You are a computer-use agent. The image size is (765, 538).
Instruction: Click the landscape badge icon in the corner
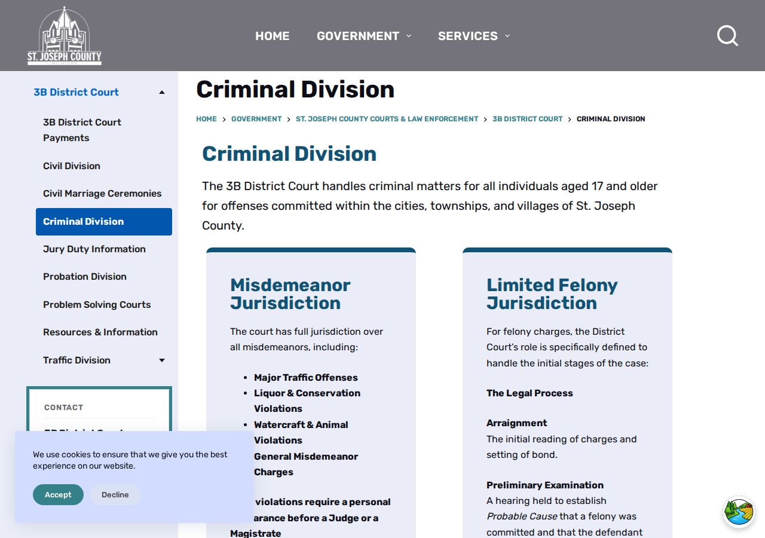pyautogui.click(x=739, y=512)
